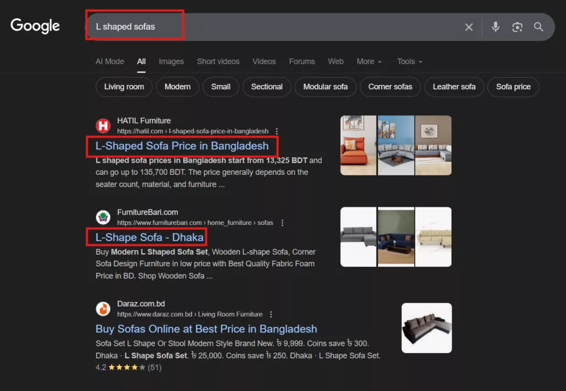Open the three-dot menu for Daraz result

click(271, 314)
